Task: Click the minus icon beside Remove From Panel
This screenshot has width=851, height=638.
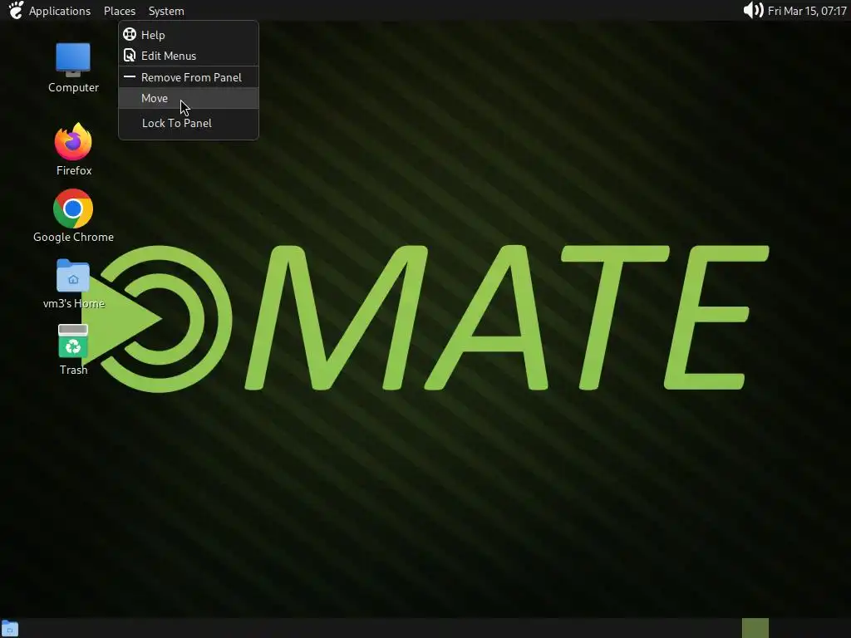Action: 129,77
